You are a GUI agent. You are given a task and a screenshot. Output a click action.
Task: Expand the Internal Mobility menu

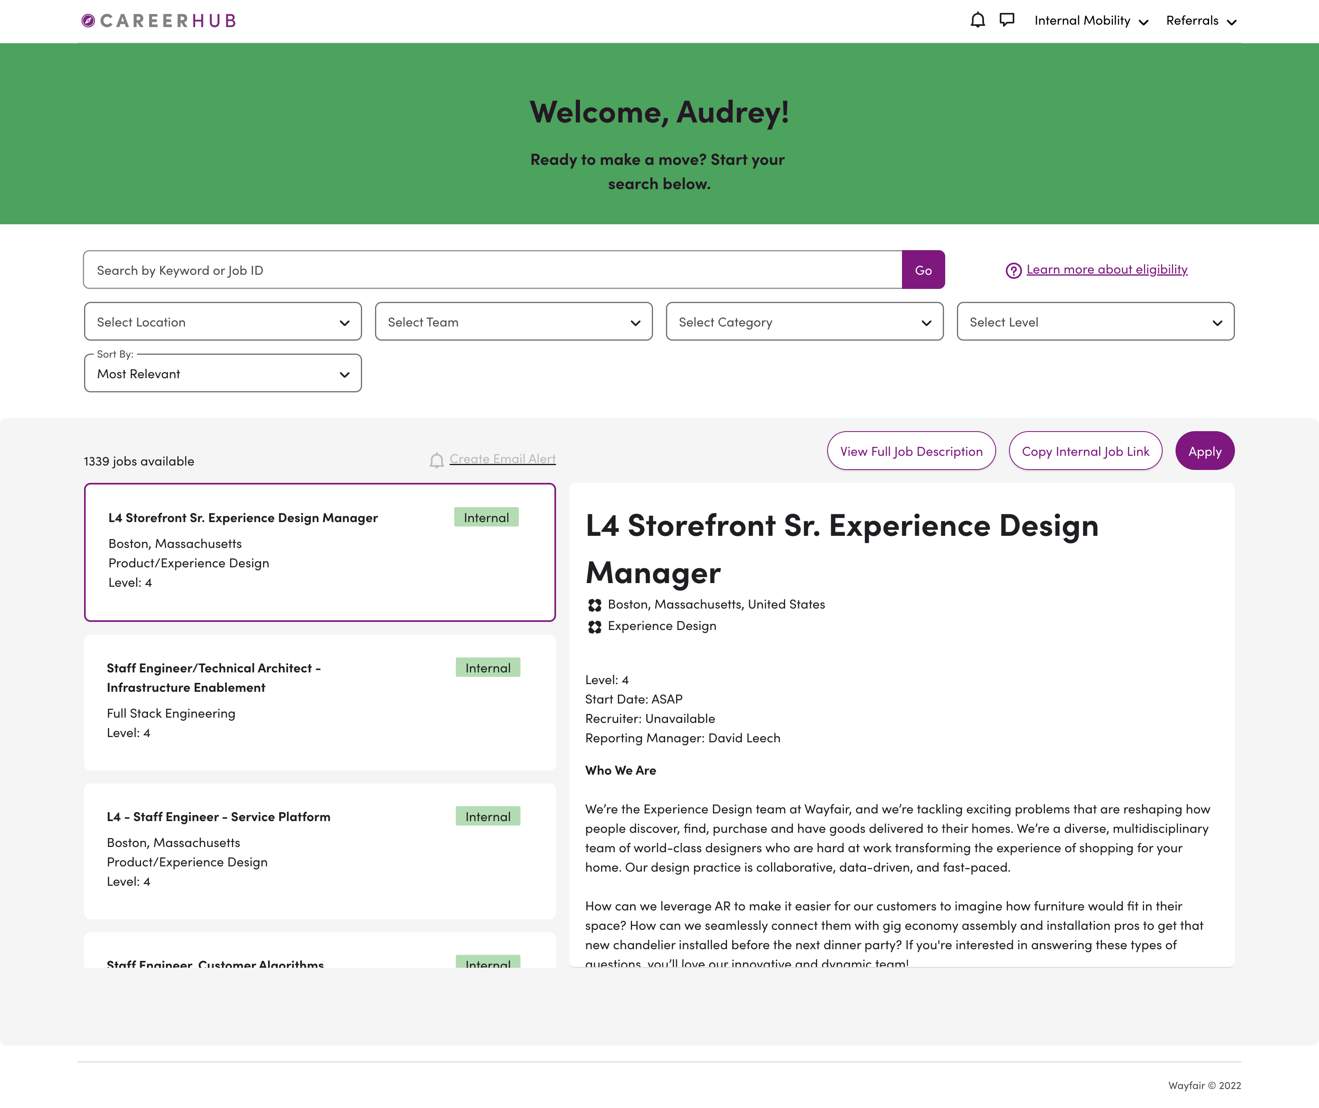coord(1091,21)
